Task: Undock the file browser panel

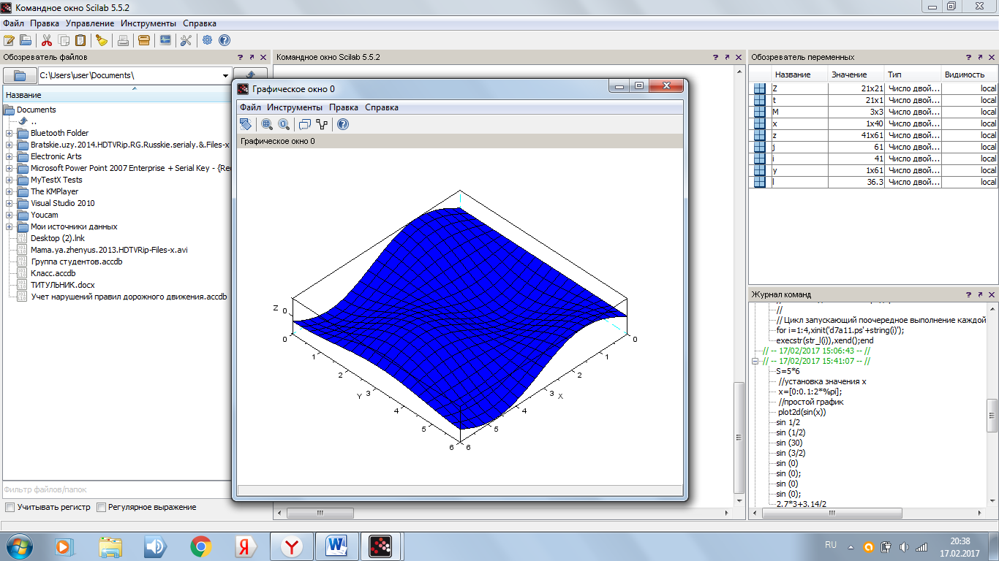Action: 252,57
